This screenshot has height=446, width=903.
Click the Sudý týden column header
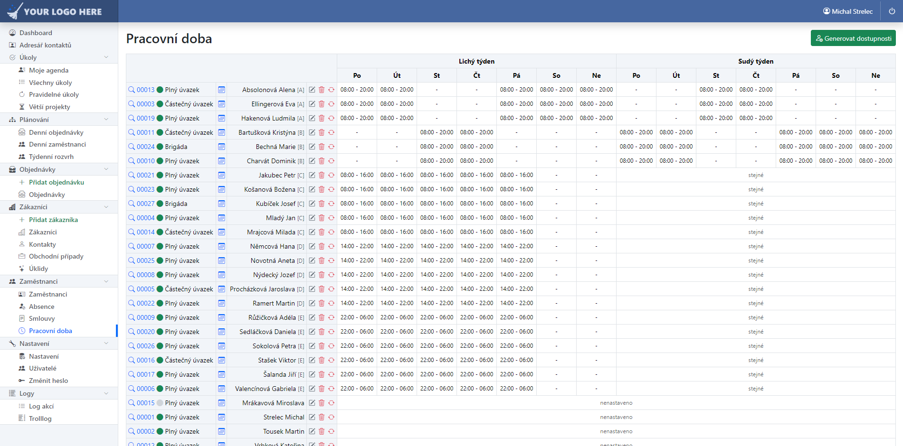click(756, 61)
